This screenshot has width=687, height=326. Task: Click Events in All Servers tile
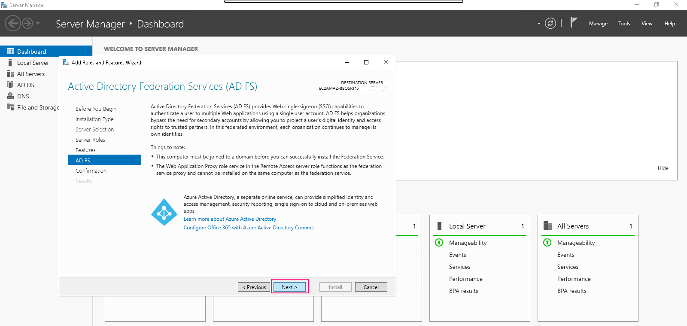565,255
